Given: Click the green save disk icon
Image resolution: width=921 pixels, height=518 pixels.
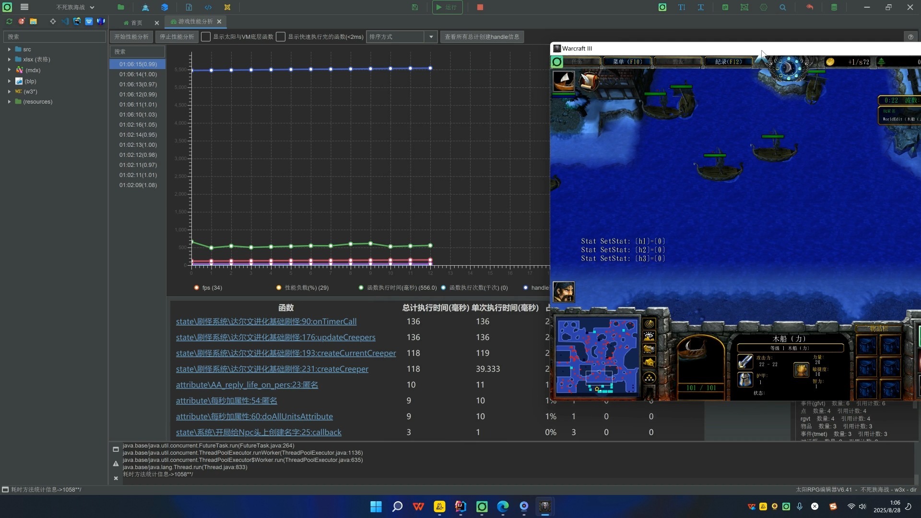Looking at the screenshot, I should [x=415, y=7].
